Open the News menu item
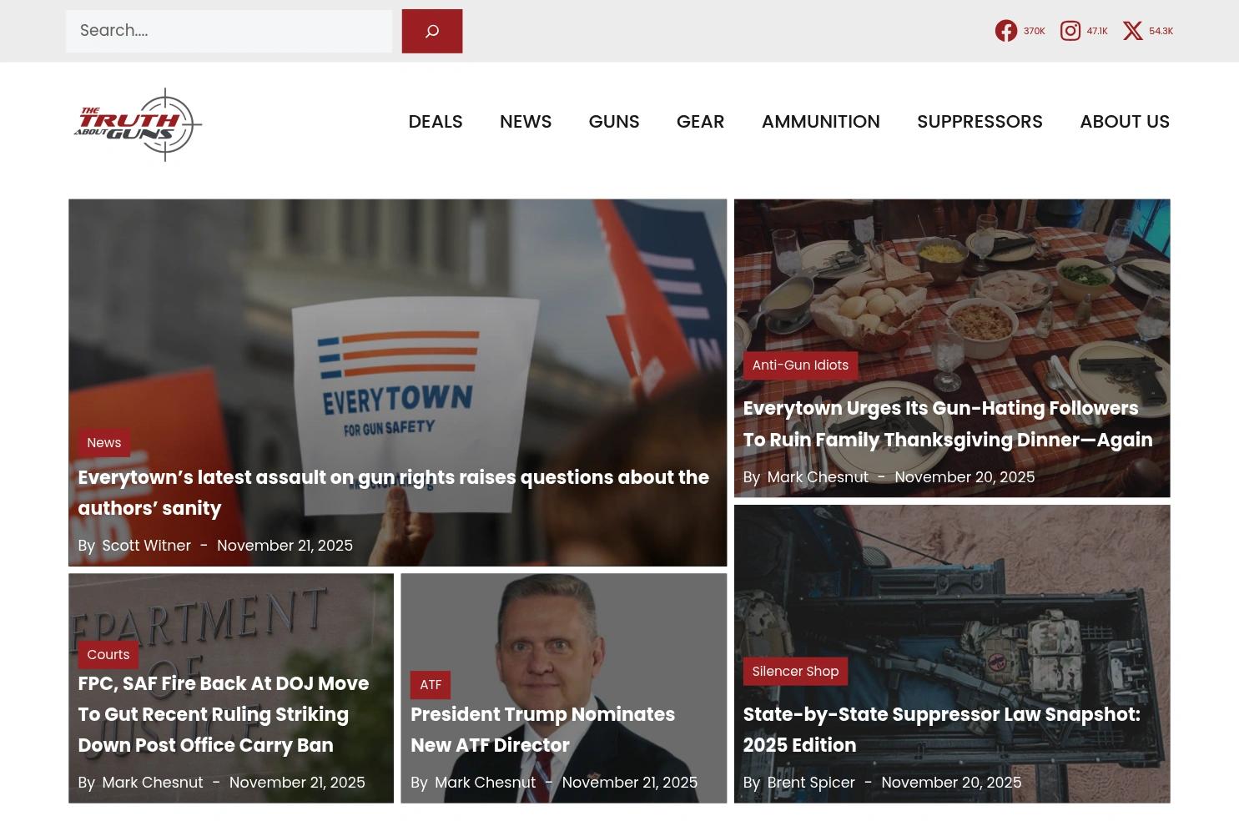Image resolution: width=1239 pixels, height=826 pixels. (x=526, y=122)
